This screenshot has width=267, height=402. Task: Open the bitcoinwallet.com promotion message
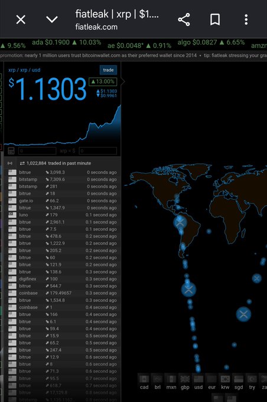(99, 55)
